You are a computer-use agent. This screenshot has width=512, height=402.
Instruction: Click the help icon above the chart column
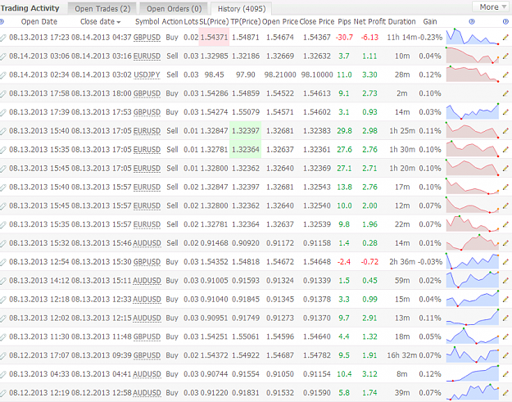(x=472, y=21)
